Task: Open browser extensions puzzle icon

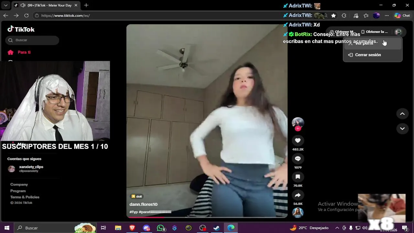Action: (344, 16)
